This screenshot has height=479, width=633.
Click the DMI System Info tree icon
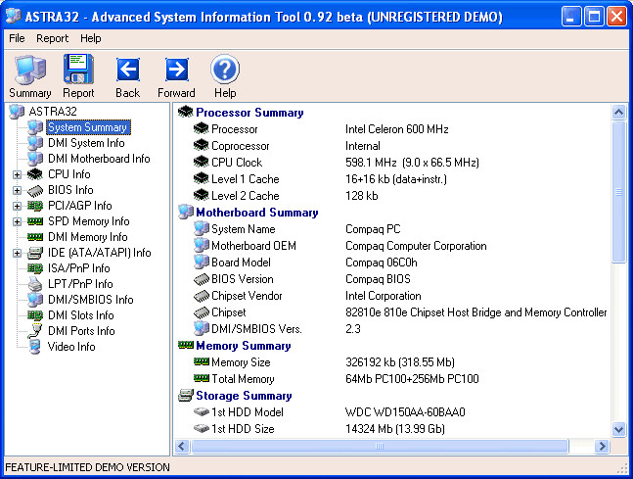(x=35, y=143)
